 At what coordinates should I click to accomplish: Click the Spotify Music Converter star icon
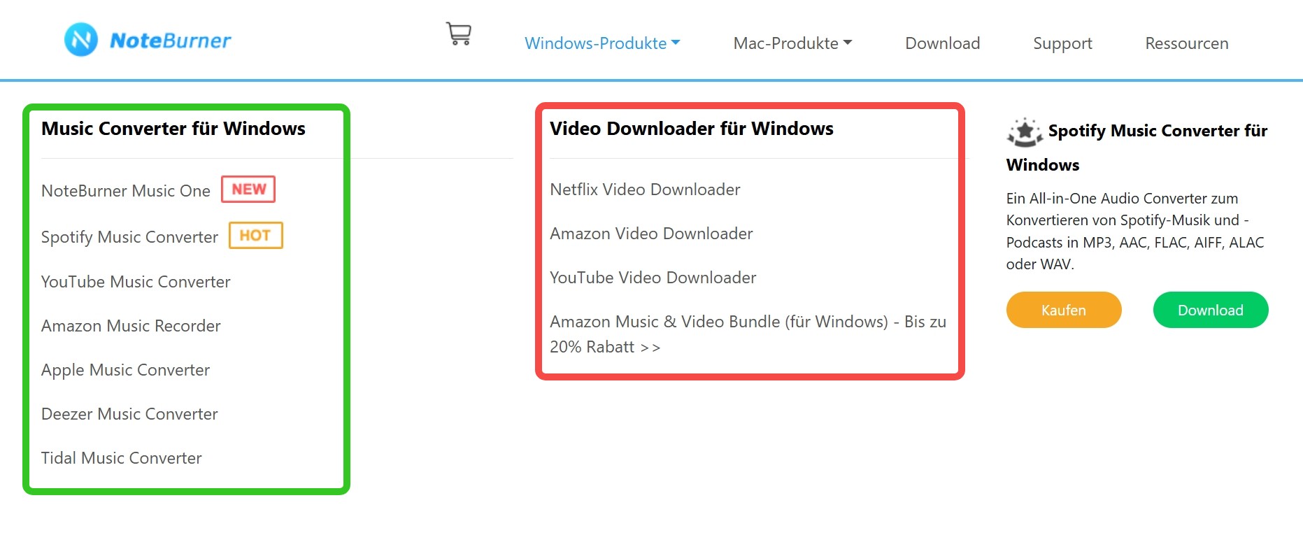pyautogui.click(x=1025, y=131)
